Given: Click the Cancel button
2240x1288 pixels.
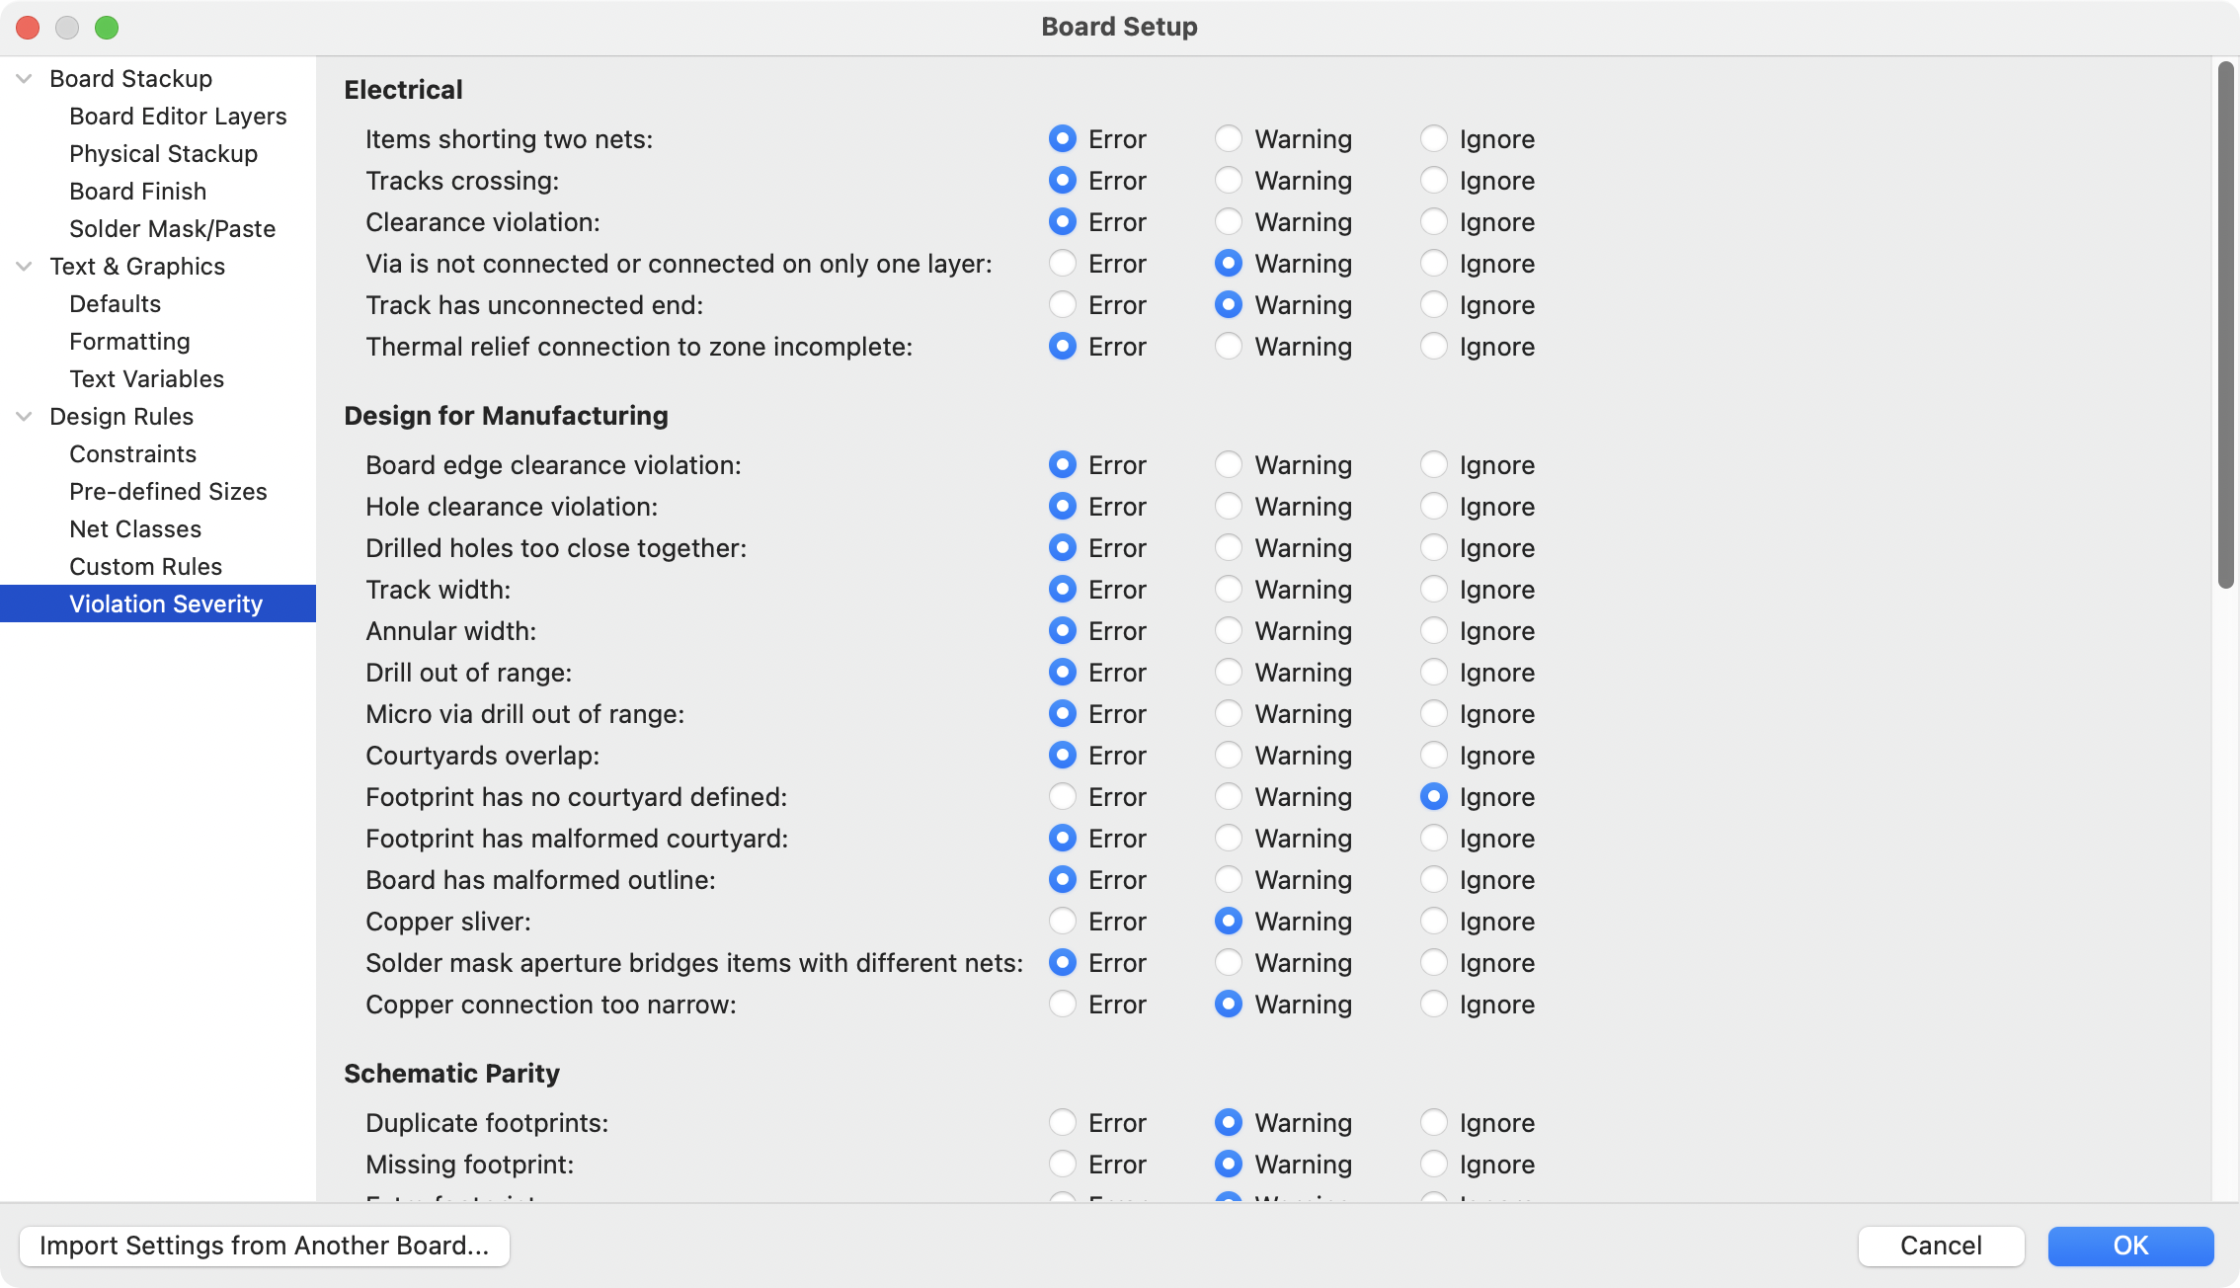Looking at the screenshot, I should point(1940,1246).
